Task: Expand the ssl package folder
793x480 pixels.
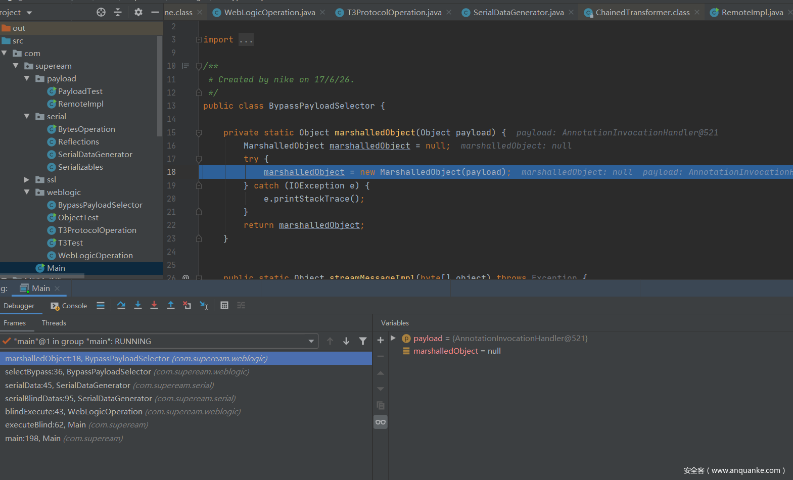Action: [27, 180]
